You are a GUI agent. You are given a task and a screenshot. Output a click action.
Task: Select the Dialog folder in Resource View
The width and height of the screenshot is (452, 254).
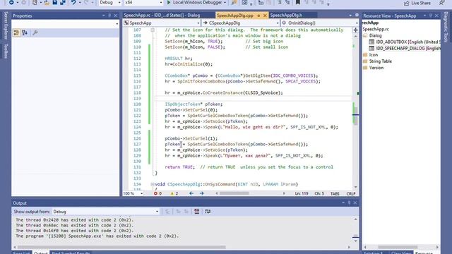point(375,35)
